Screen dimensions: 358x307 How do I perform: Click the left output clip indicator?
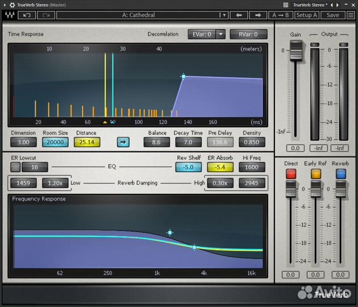pos(315,44)
